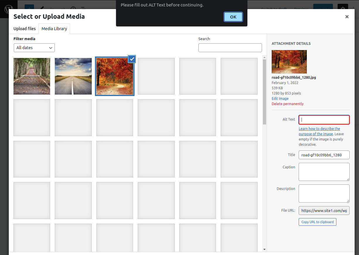This screenshot has height=255, width=359.
Task: Click Copy URL to clipboard button
Action: 317,222
